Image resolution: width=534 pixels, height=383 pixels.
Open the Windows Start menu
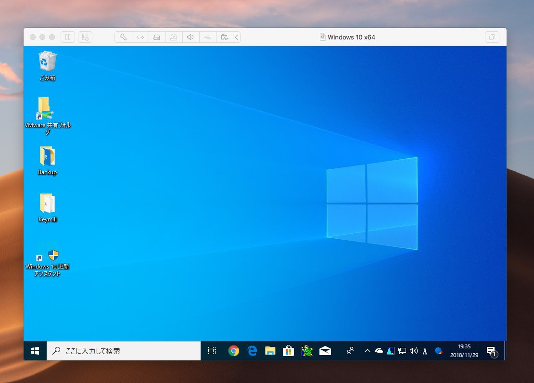pos(35,351)
